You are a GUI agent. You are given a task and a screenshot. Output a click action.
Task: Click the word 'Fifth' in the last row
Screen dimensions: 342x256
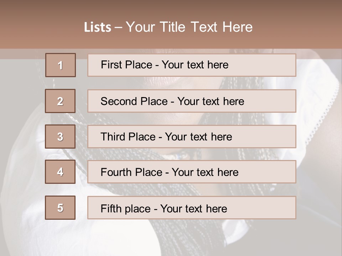(x=111, y=208)
